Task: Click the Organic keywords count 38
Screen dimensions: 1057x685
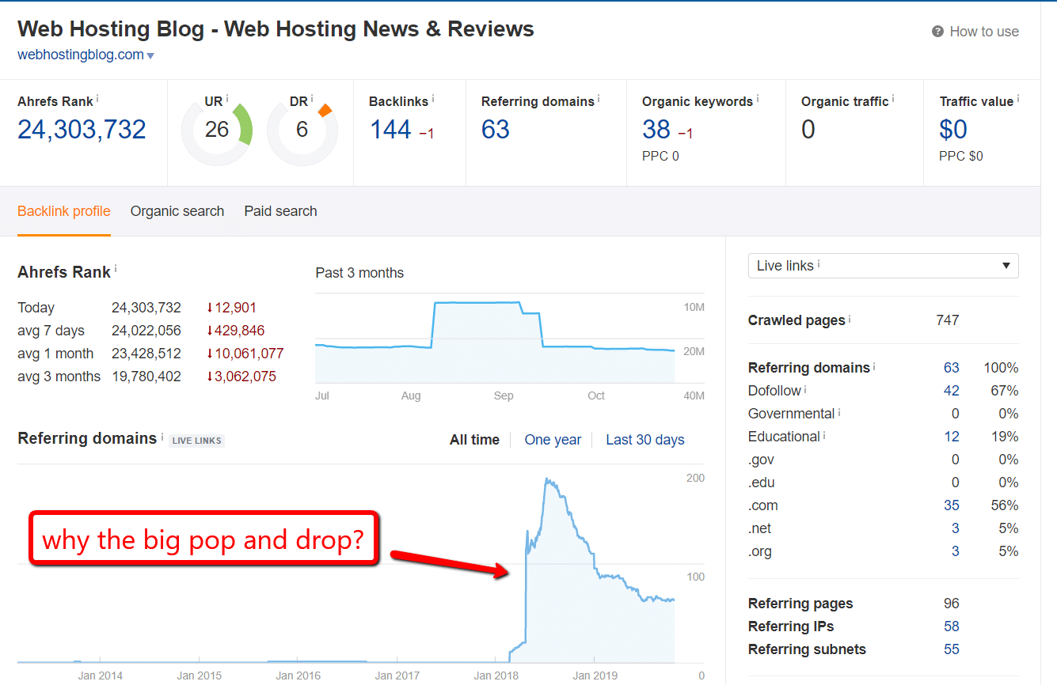Action: point(656,130)
